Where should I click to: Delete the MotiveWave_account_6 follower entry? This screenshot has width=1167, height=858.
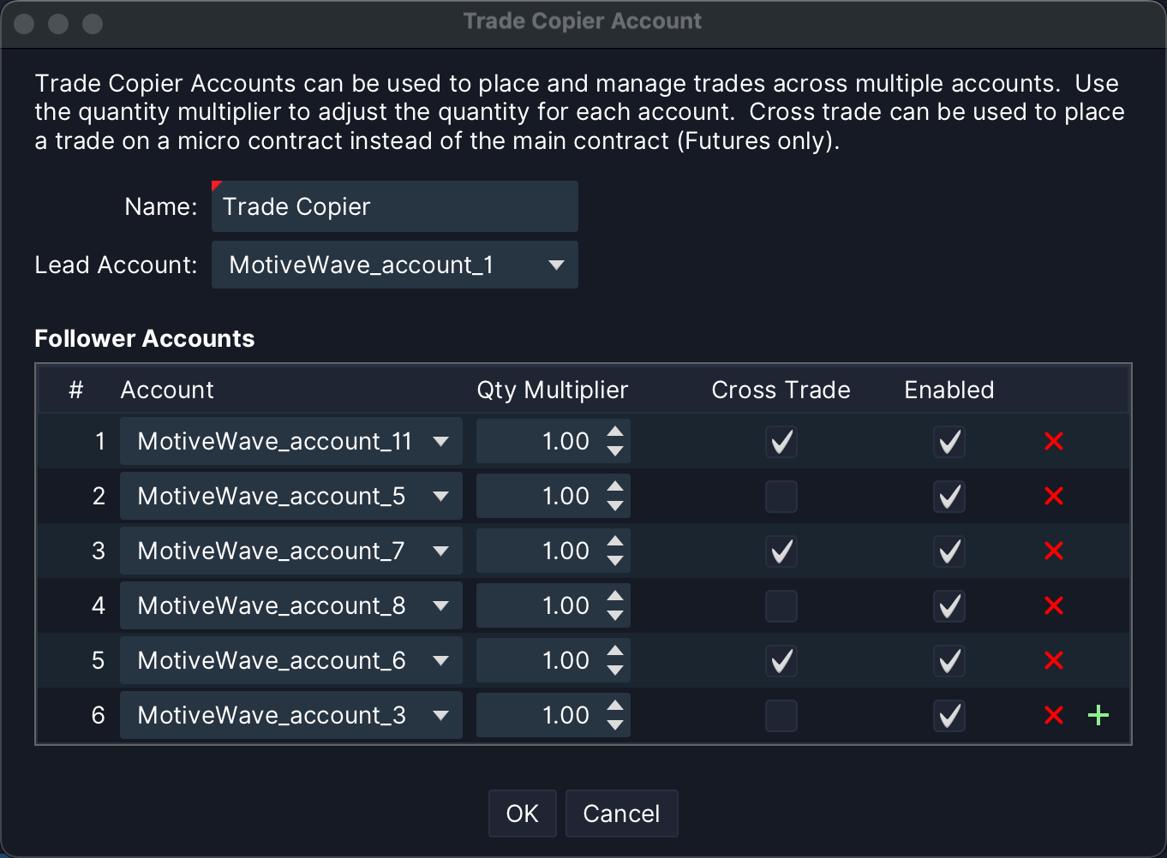click(1054, 660)
